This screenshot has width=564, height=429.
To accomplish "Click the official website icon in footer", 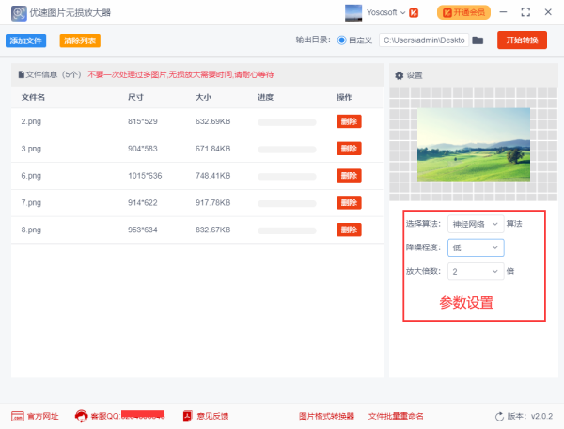I will [x=17, y=416].
